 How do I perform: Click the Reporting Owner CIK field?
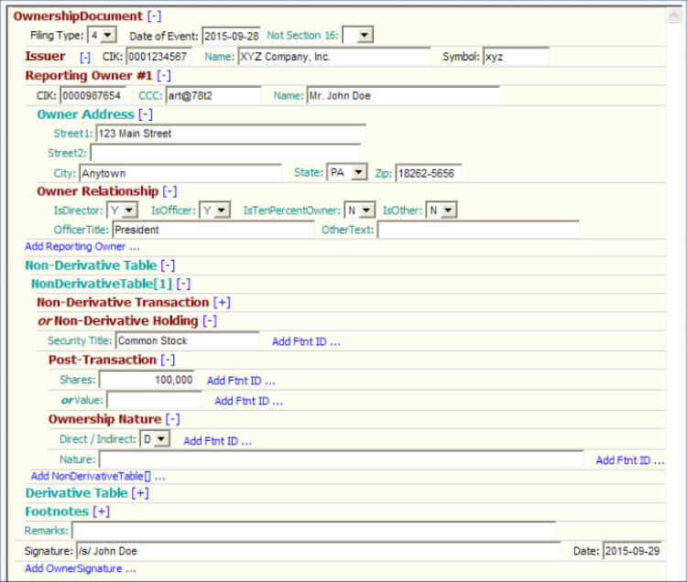coord(93,95)
